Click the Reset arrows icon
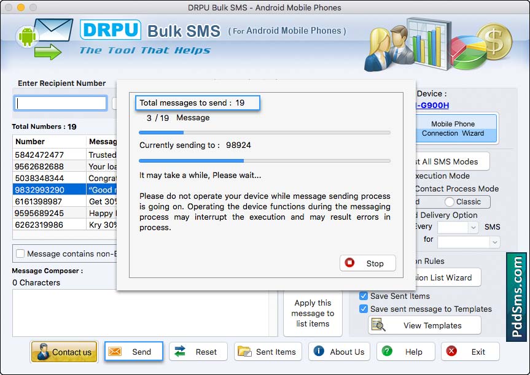Viewport: 530px width, 375px height. (180, 351)
